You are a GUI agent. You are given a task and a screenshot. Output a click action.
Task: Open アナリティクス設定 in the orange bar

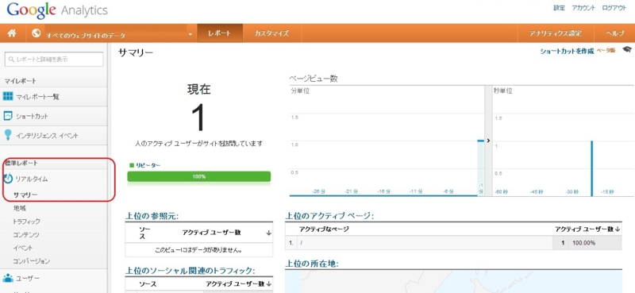[555, 33]
